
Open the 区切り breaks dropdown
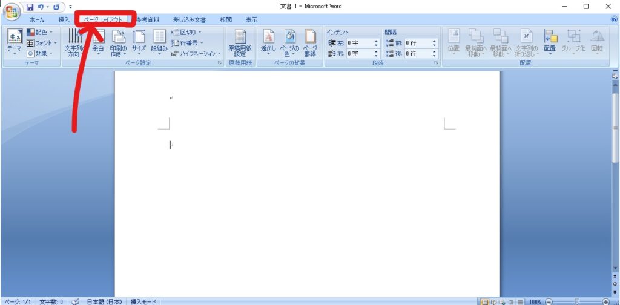(186, 33)
